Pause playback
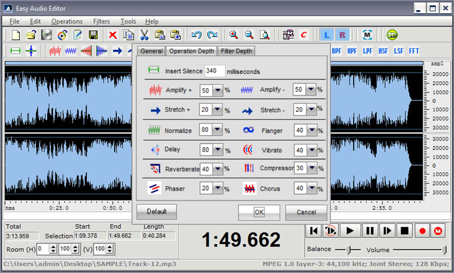The image size is (454, 273). pyautogui.click(x=370, y=231)
